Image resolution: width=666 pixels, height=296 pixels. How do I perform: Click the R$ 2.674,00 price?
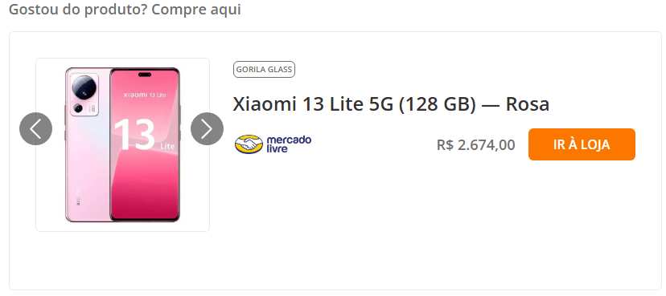click(475, 145)
